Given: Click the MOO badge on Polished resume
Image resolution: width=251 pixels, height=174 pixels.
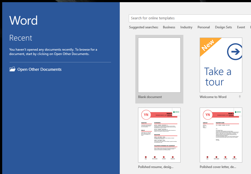Looking at the screenshot, I should 176,112.
